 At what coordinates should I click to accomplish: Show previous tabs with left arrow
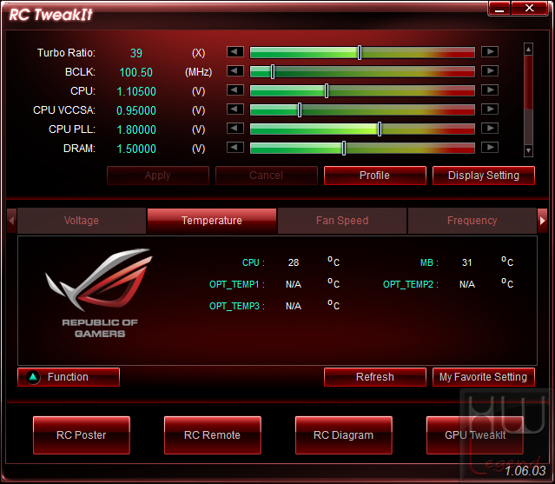(11, 221)
